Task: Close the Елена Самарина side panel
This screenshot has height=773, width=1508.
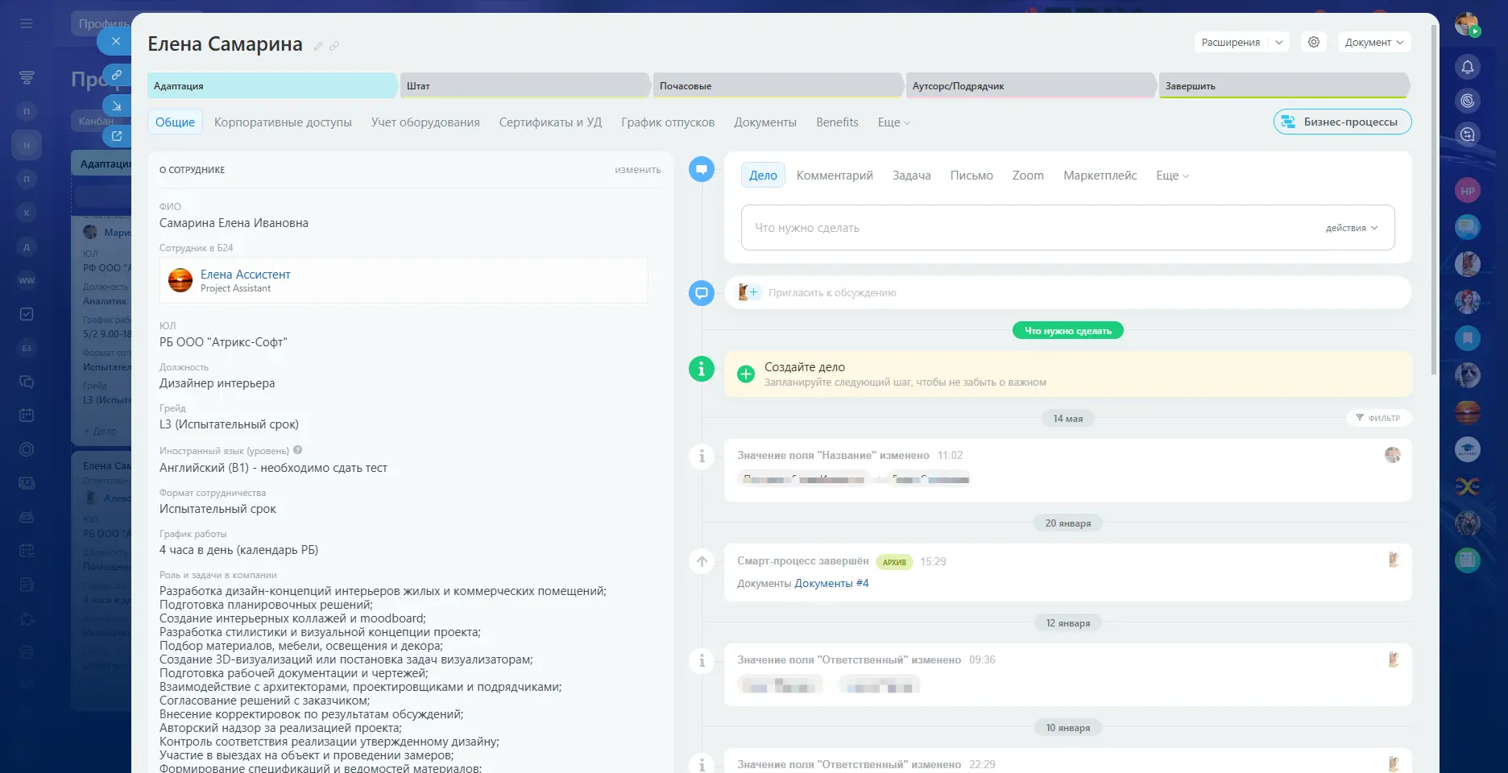Action: [116, 41]
